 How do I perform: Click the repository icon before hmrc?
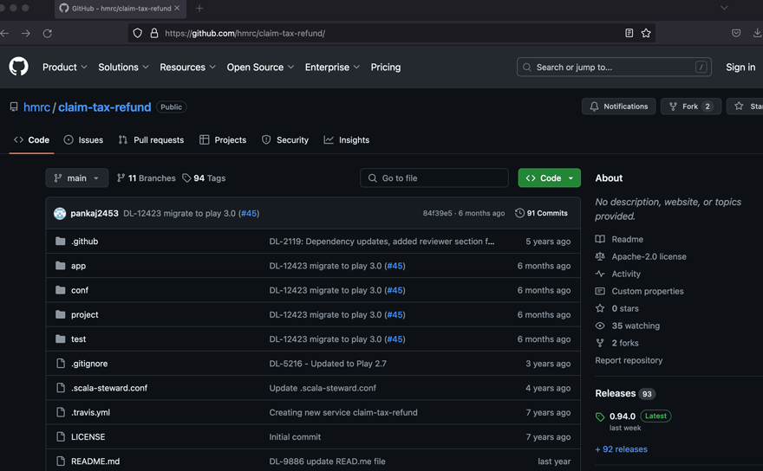(14, 107)
